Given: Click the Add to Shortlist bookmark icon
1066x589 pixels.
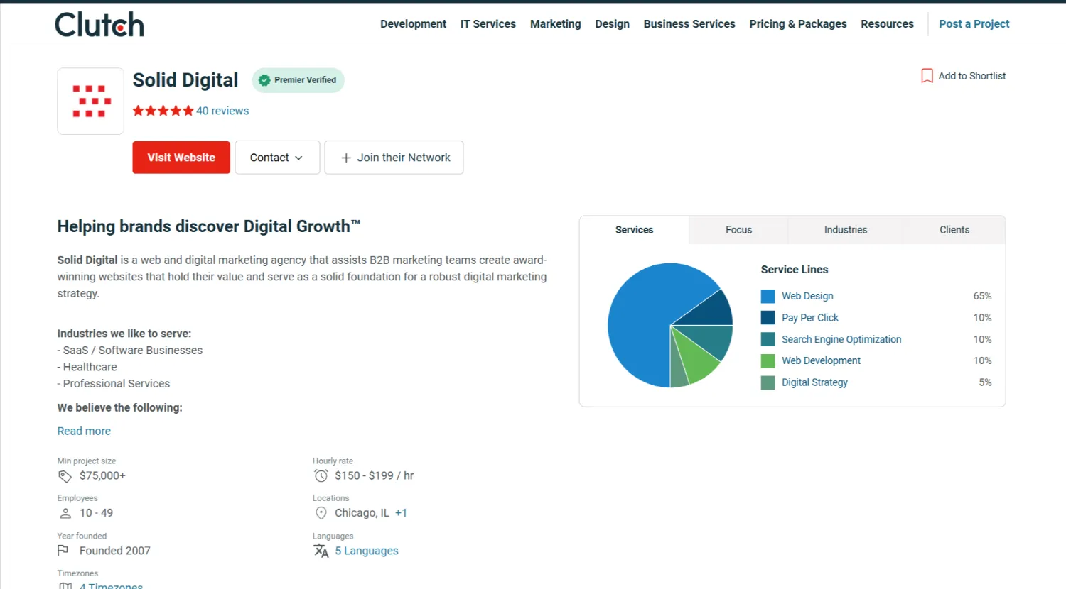Looking at the screenshot, I should [x=927, y=75].
